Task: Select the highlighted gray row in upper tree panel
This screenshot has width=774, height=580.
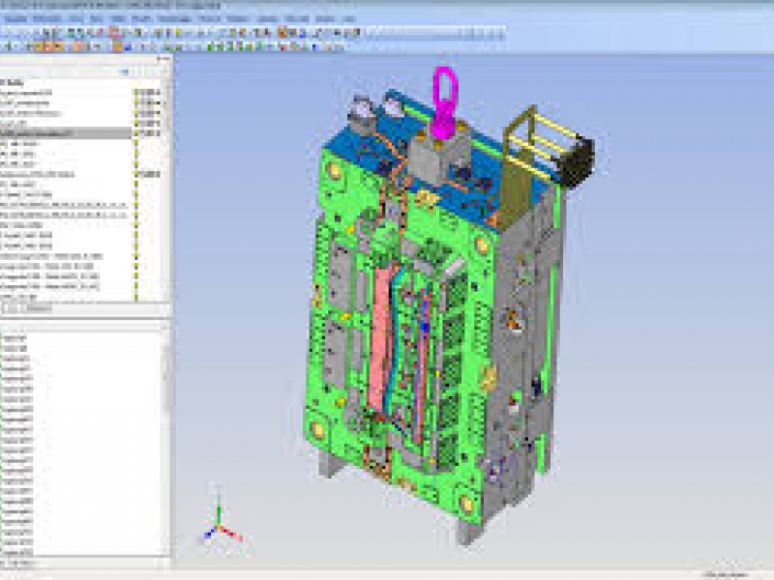Action: tap(66, 133)
